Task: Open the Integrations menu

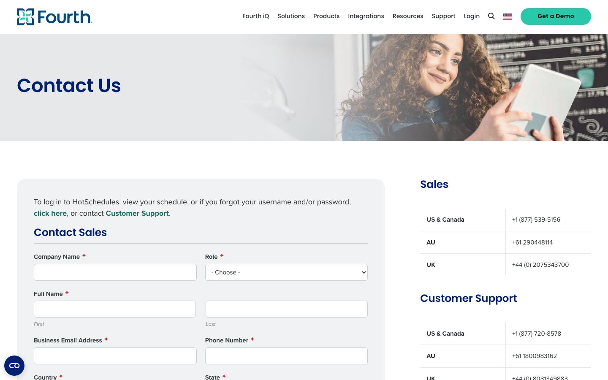Action: click(366, 16)
